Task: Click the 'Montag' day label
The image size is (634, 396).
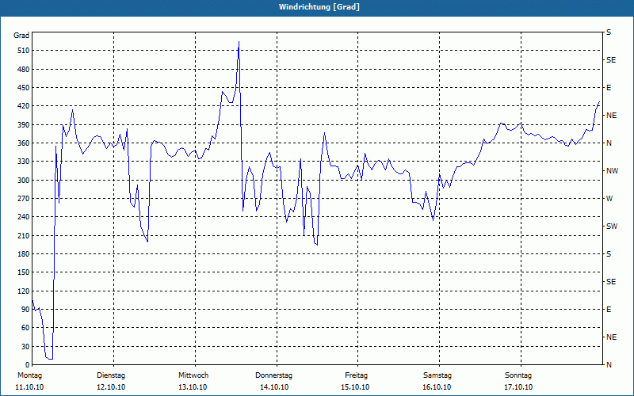Action: coord(29,375)
